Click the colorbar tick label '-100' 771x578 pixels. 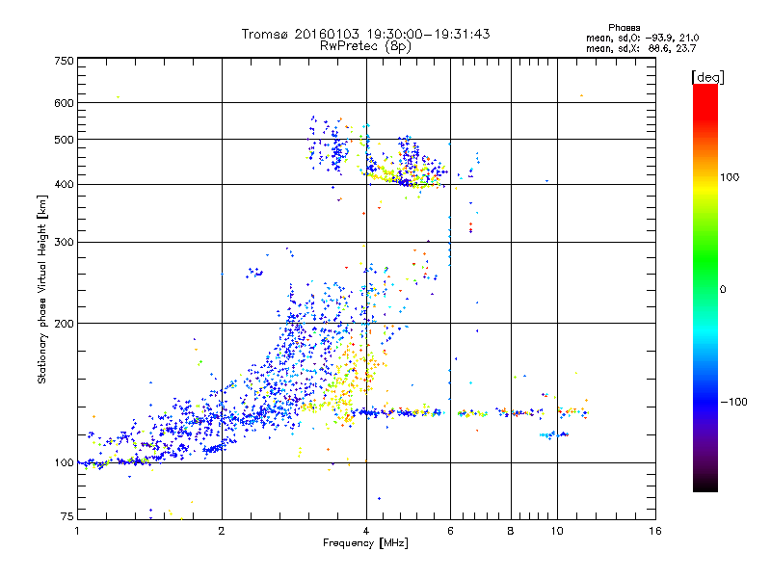733,402
